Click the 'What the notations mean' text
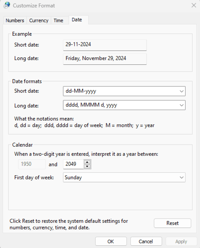 pyautogui.click(x=44, y=119)
